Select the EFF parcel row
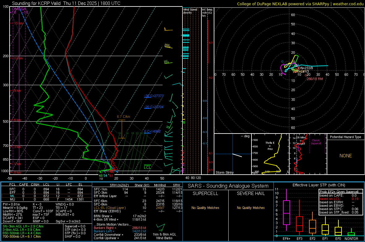 [x=47, y=193]
